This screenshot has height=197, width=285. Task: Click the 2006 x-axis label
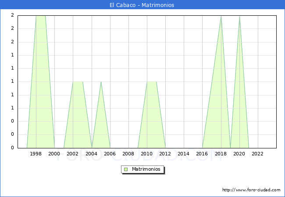(110, 154)
